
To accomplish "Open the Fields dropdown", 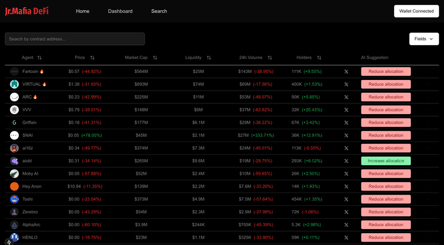I will [x=424, y=39].
